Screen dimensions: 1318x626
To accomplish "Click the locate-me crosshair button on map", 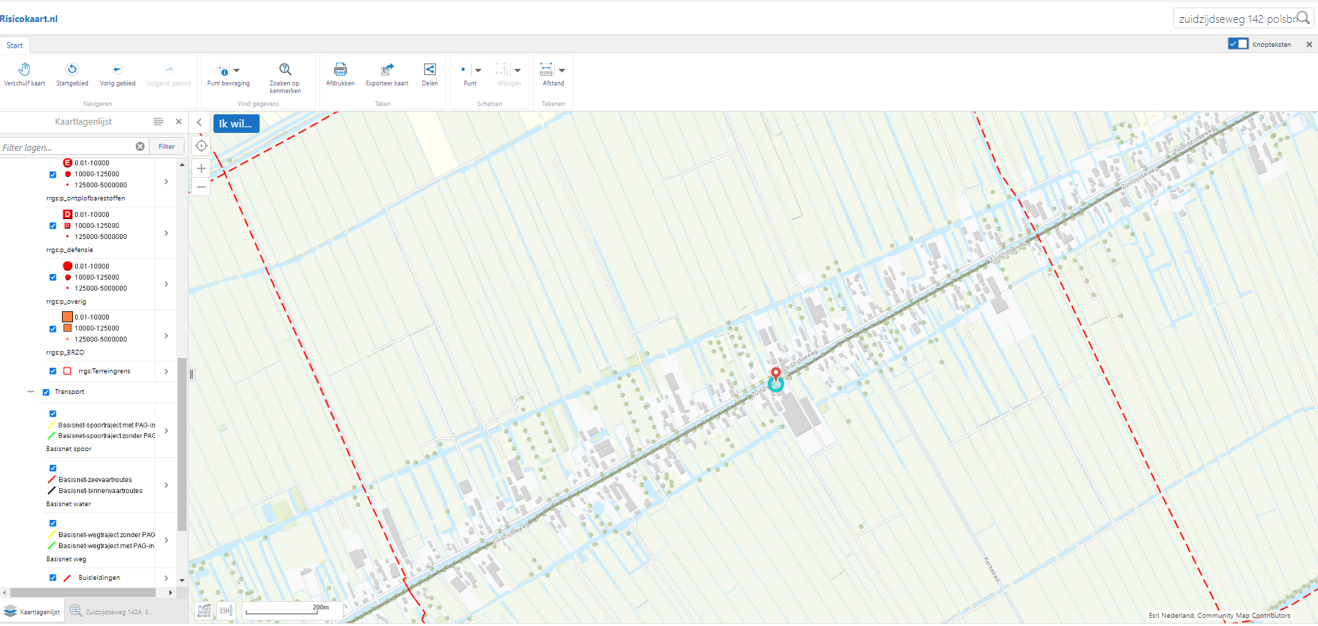I will (x=201, y=146).
